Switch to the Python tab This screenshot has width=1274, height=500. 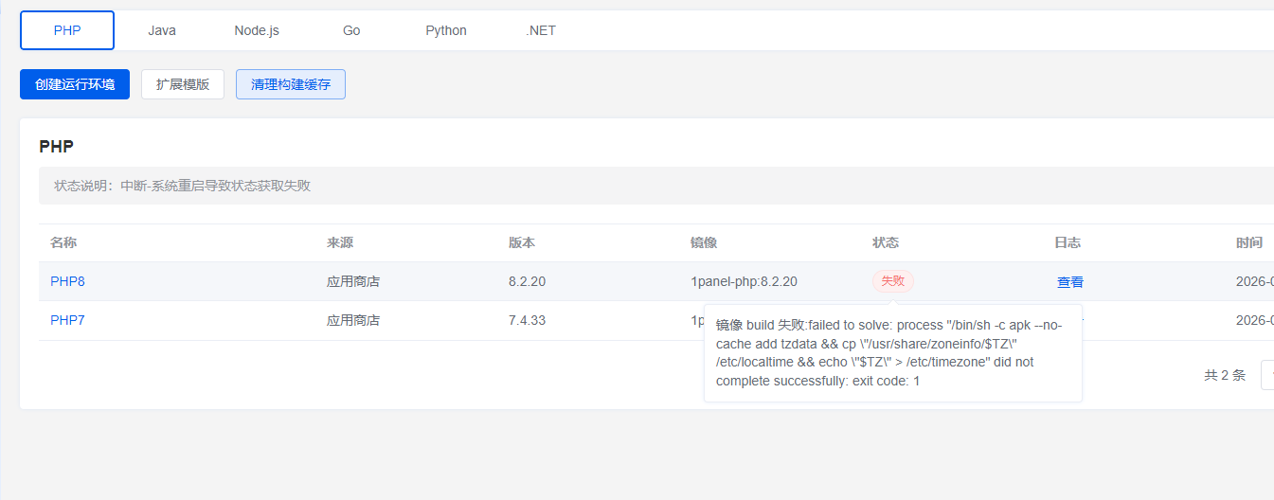coord(446,30)
